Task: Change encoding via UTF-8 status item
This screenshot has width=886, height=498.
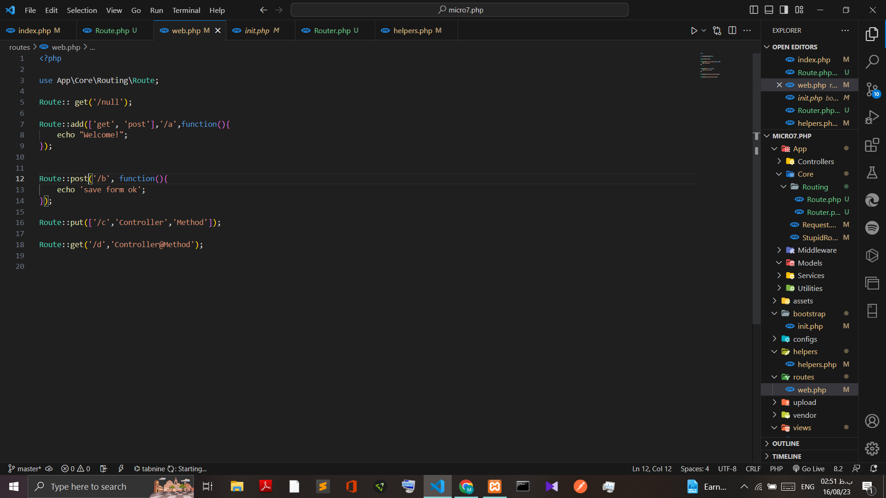Action: pos(727,468)
